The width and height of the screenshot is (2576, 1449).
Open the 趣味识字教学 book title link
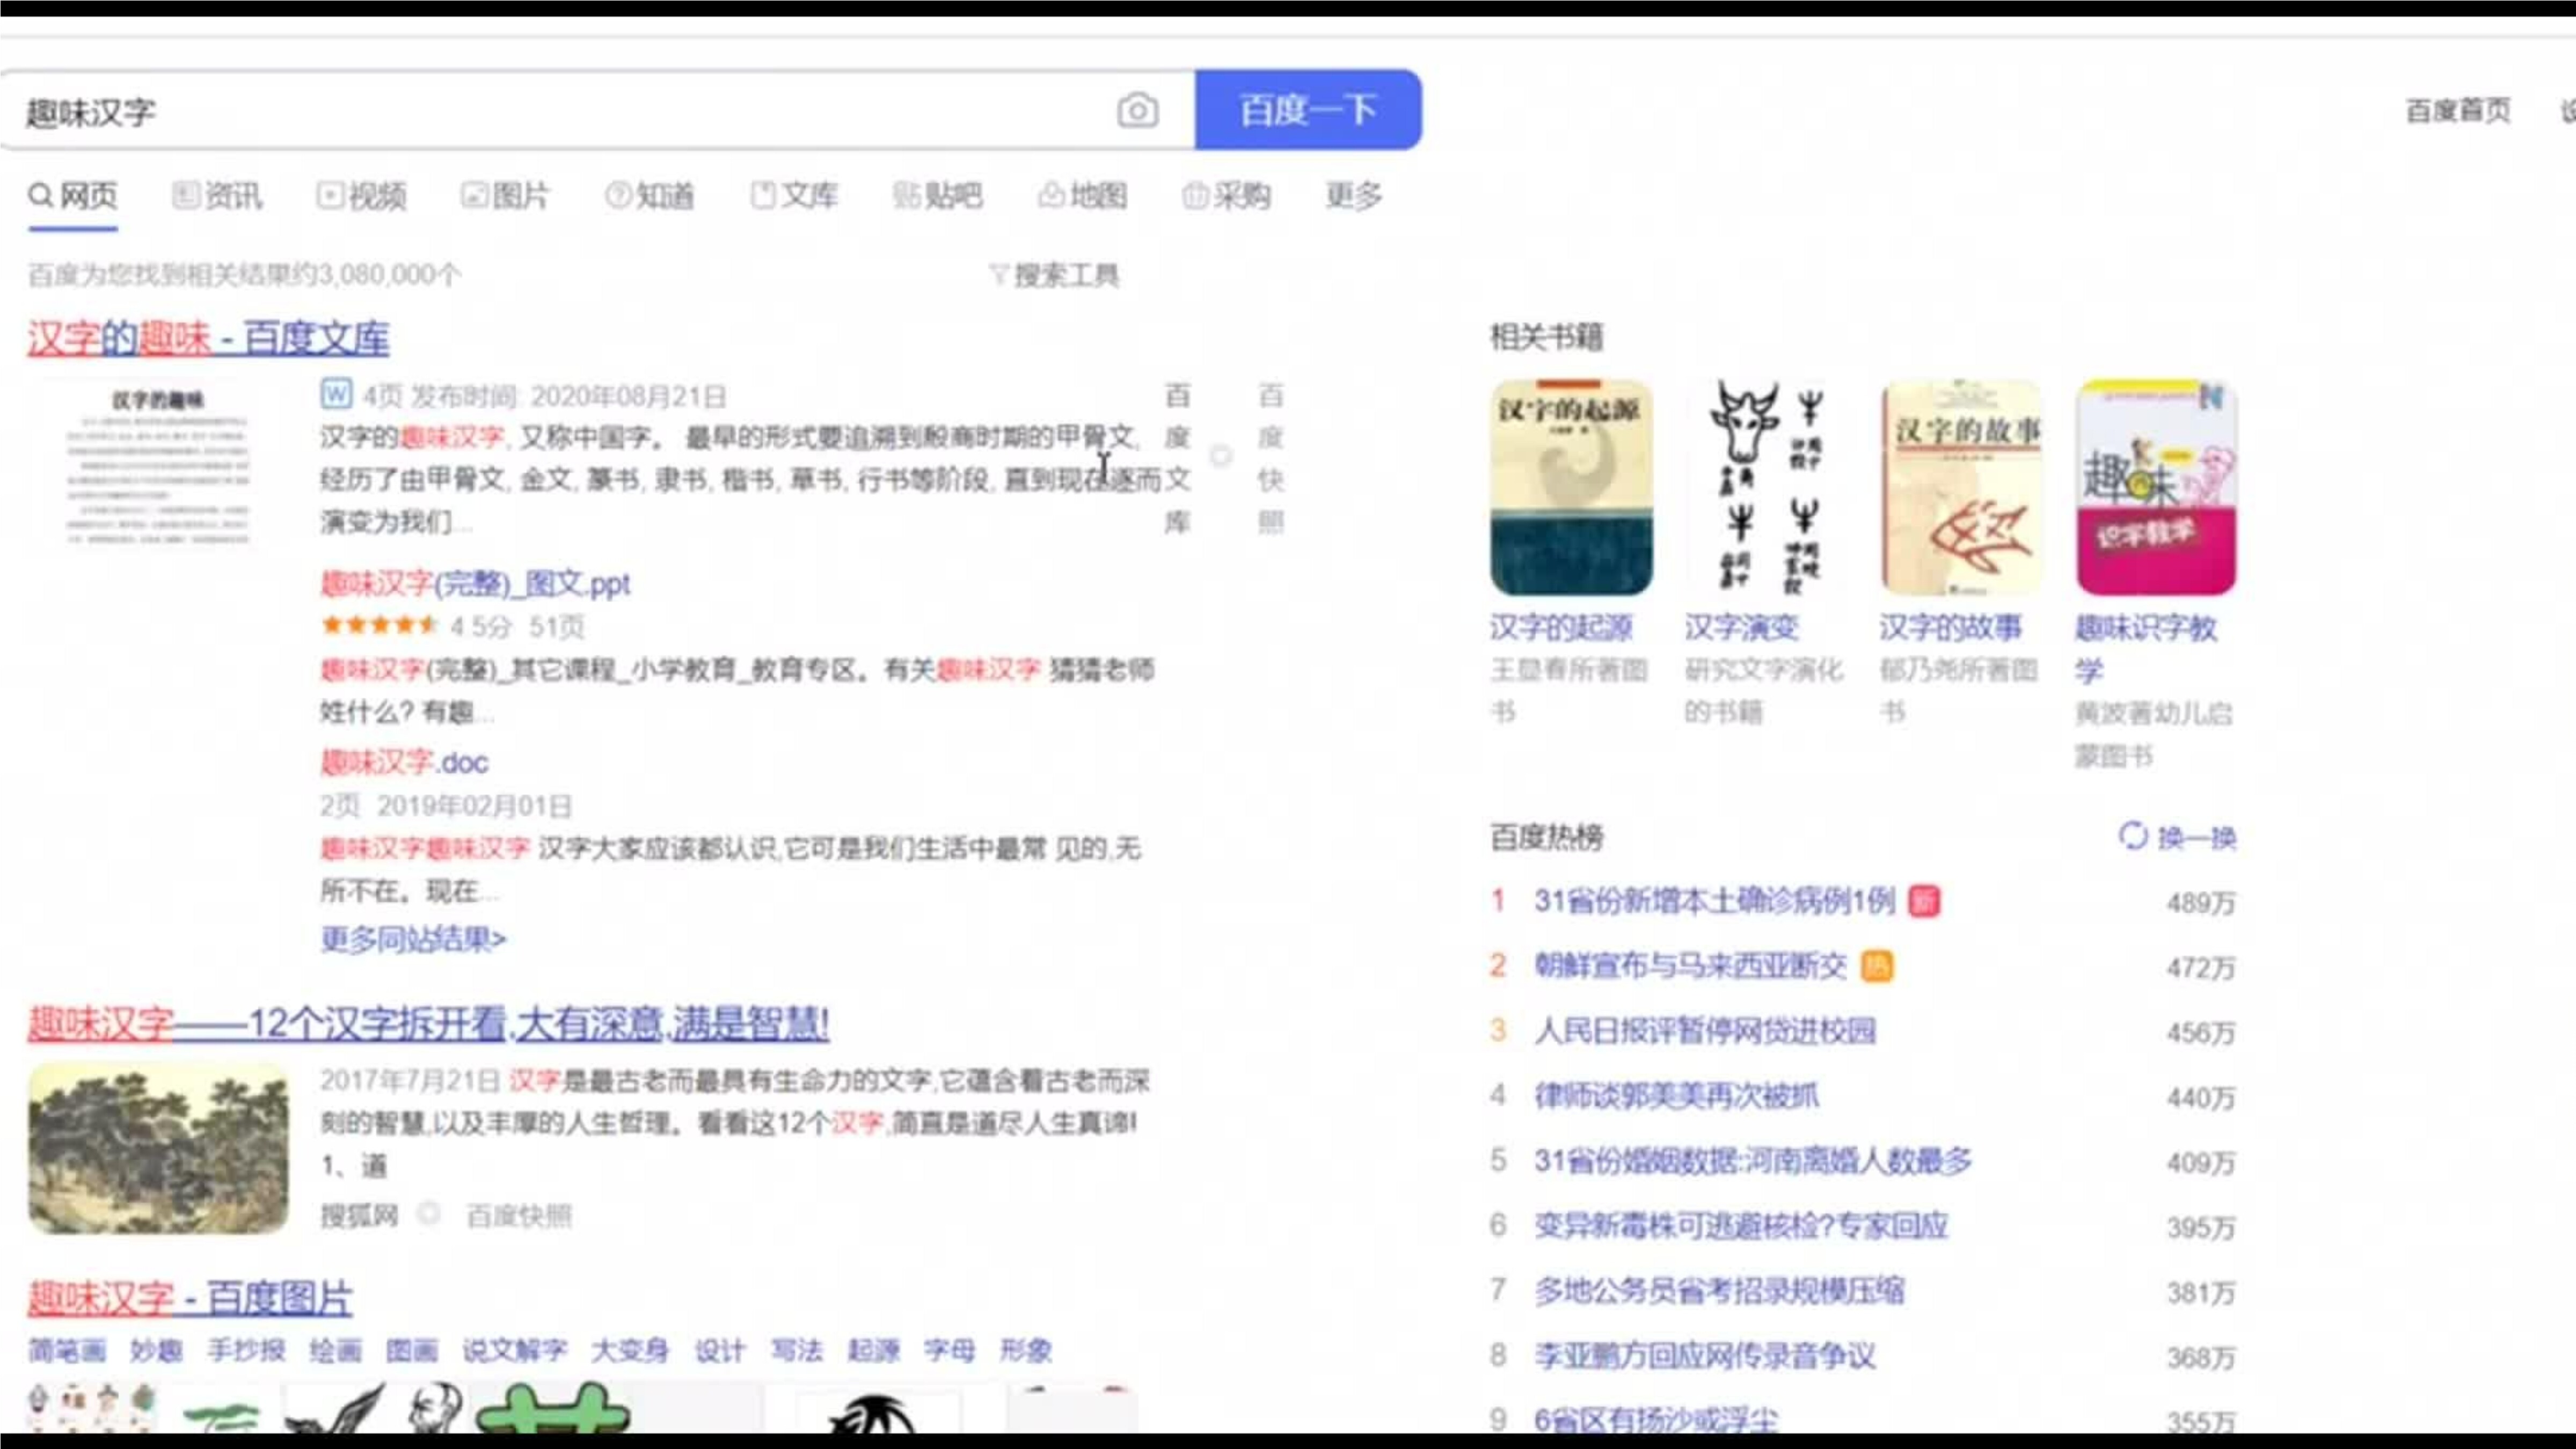point(2146,649)
